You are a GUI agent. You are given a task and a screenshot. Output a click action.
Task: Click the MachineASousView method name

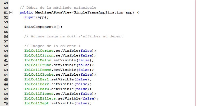pos(53,13)
